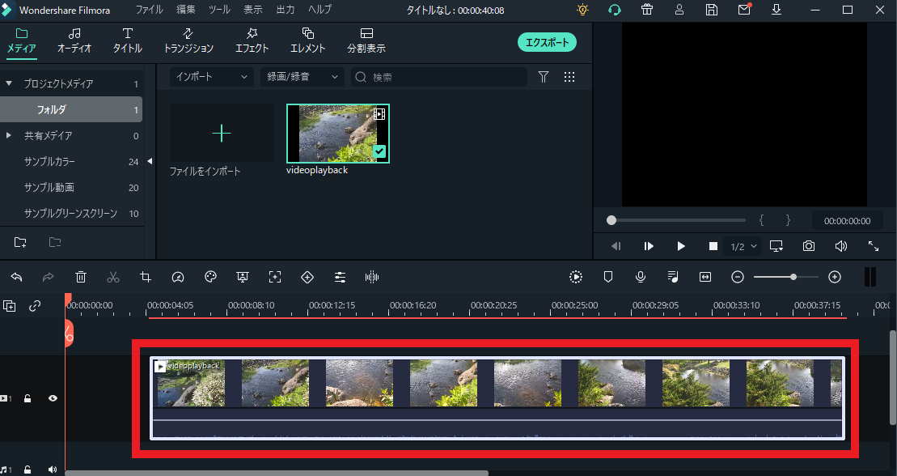Click the redo arrow icon

click(x=49, y=277)
